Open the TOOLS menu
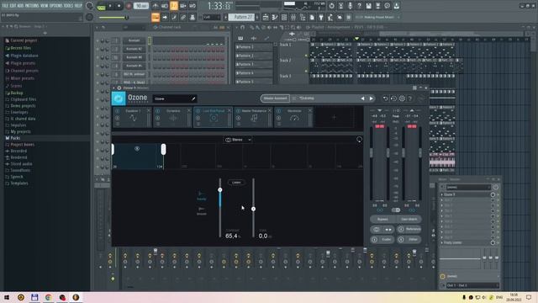 [x=68, y=6]
